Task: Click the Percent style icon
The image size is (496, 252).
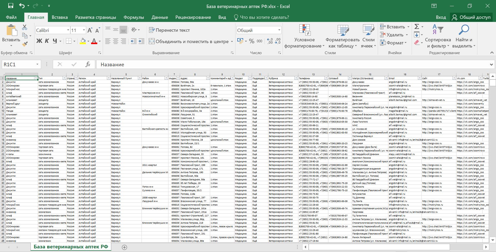Action: [x=251, y=41]
